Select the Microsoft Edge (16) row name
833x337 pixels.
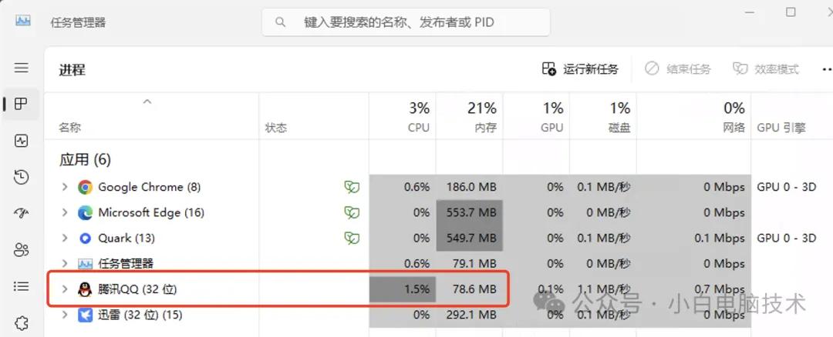pyautogui.click(x=151, y=212)
